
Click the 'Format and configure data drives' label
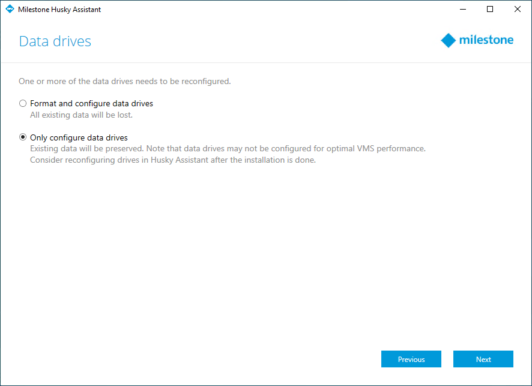pos(92,103)
